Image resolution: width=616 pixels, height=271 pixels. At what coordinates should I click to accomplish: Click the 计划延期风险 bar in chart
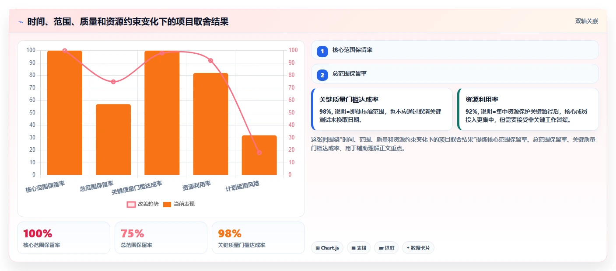click(259, 155)
